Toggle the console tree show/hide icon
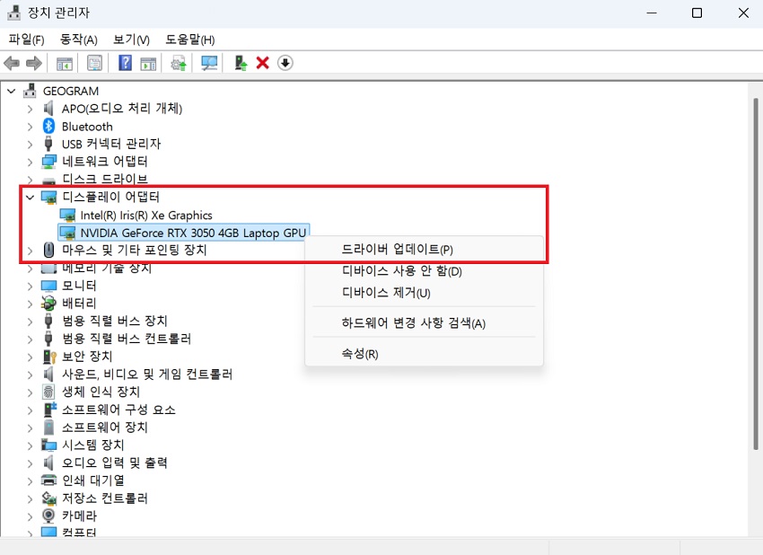763x555 pixels. [x=64, y=63]
